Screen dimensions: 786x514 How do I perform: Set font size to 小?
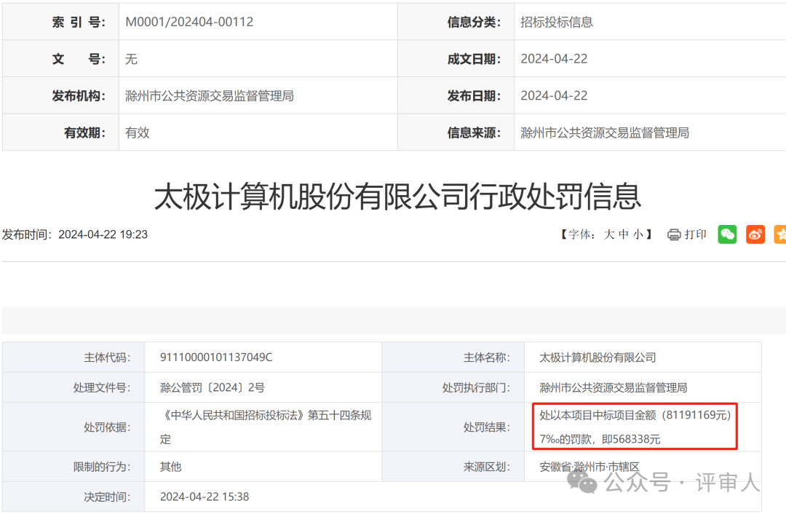638,234
